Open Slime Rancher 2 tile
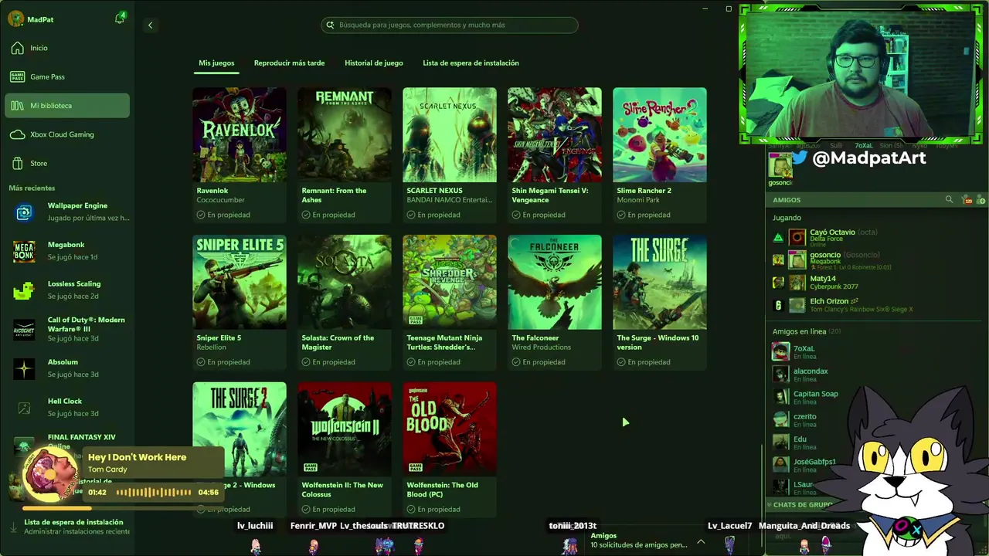The width and height of the screenshot is (989, 556). click(660, 154)
